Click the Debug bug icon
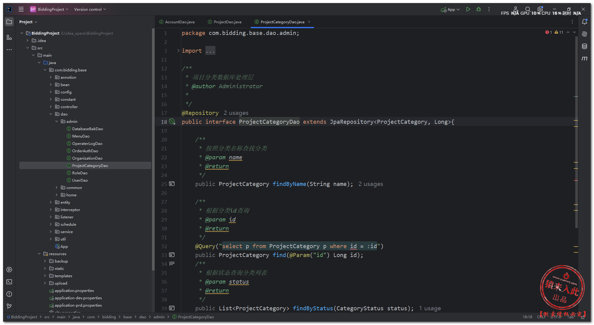The image size is (594, 325). pos(479,9)
